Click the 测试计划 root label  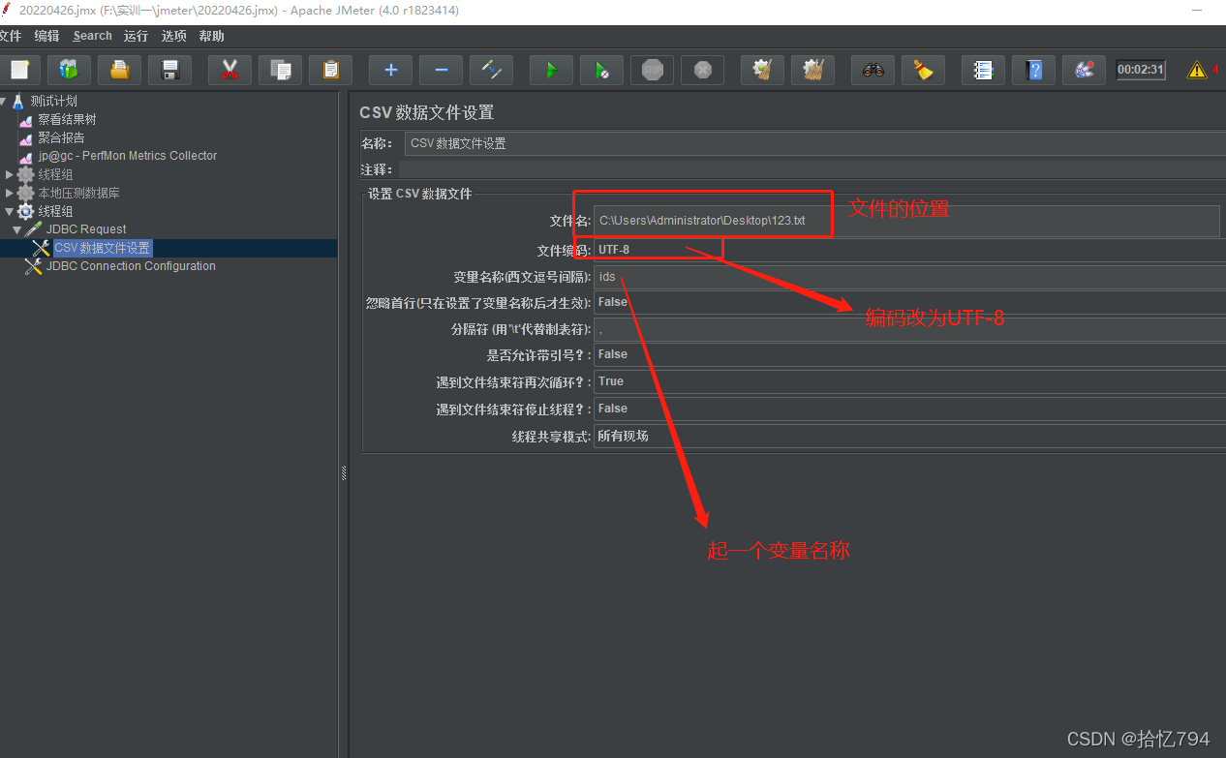(53, 101)
